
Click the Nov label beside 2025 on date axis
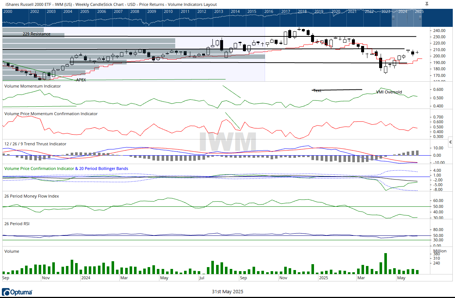[x=283, y=278]
